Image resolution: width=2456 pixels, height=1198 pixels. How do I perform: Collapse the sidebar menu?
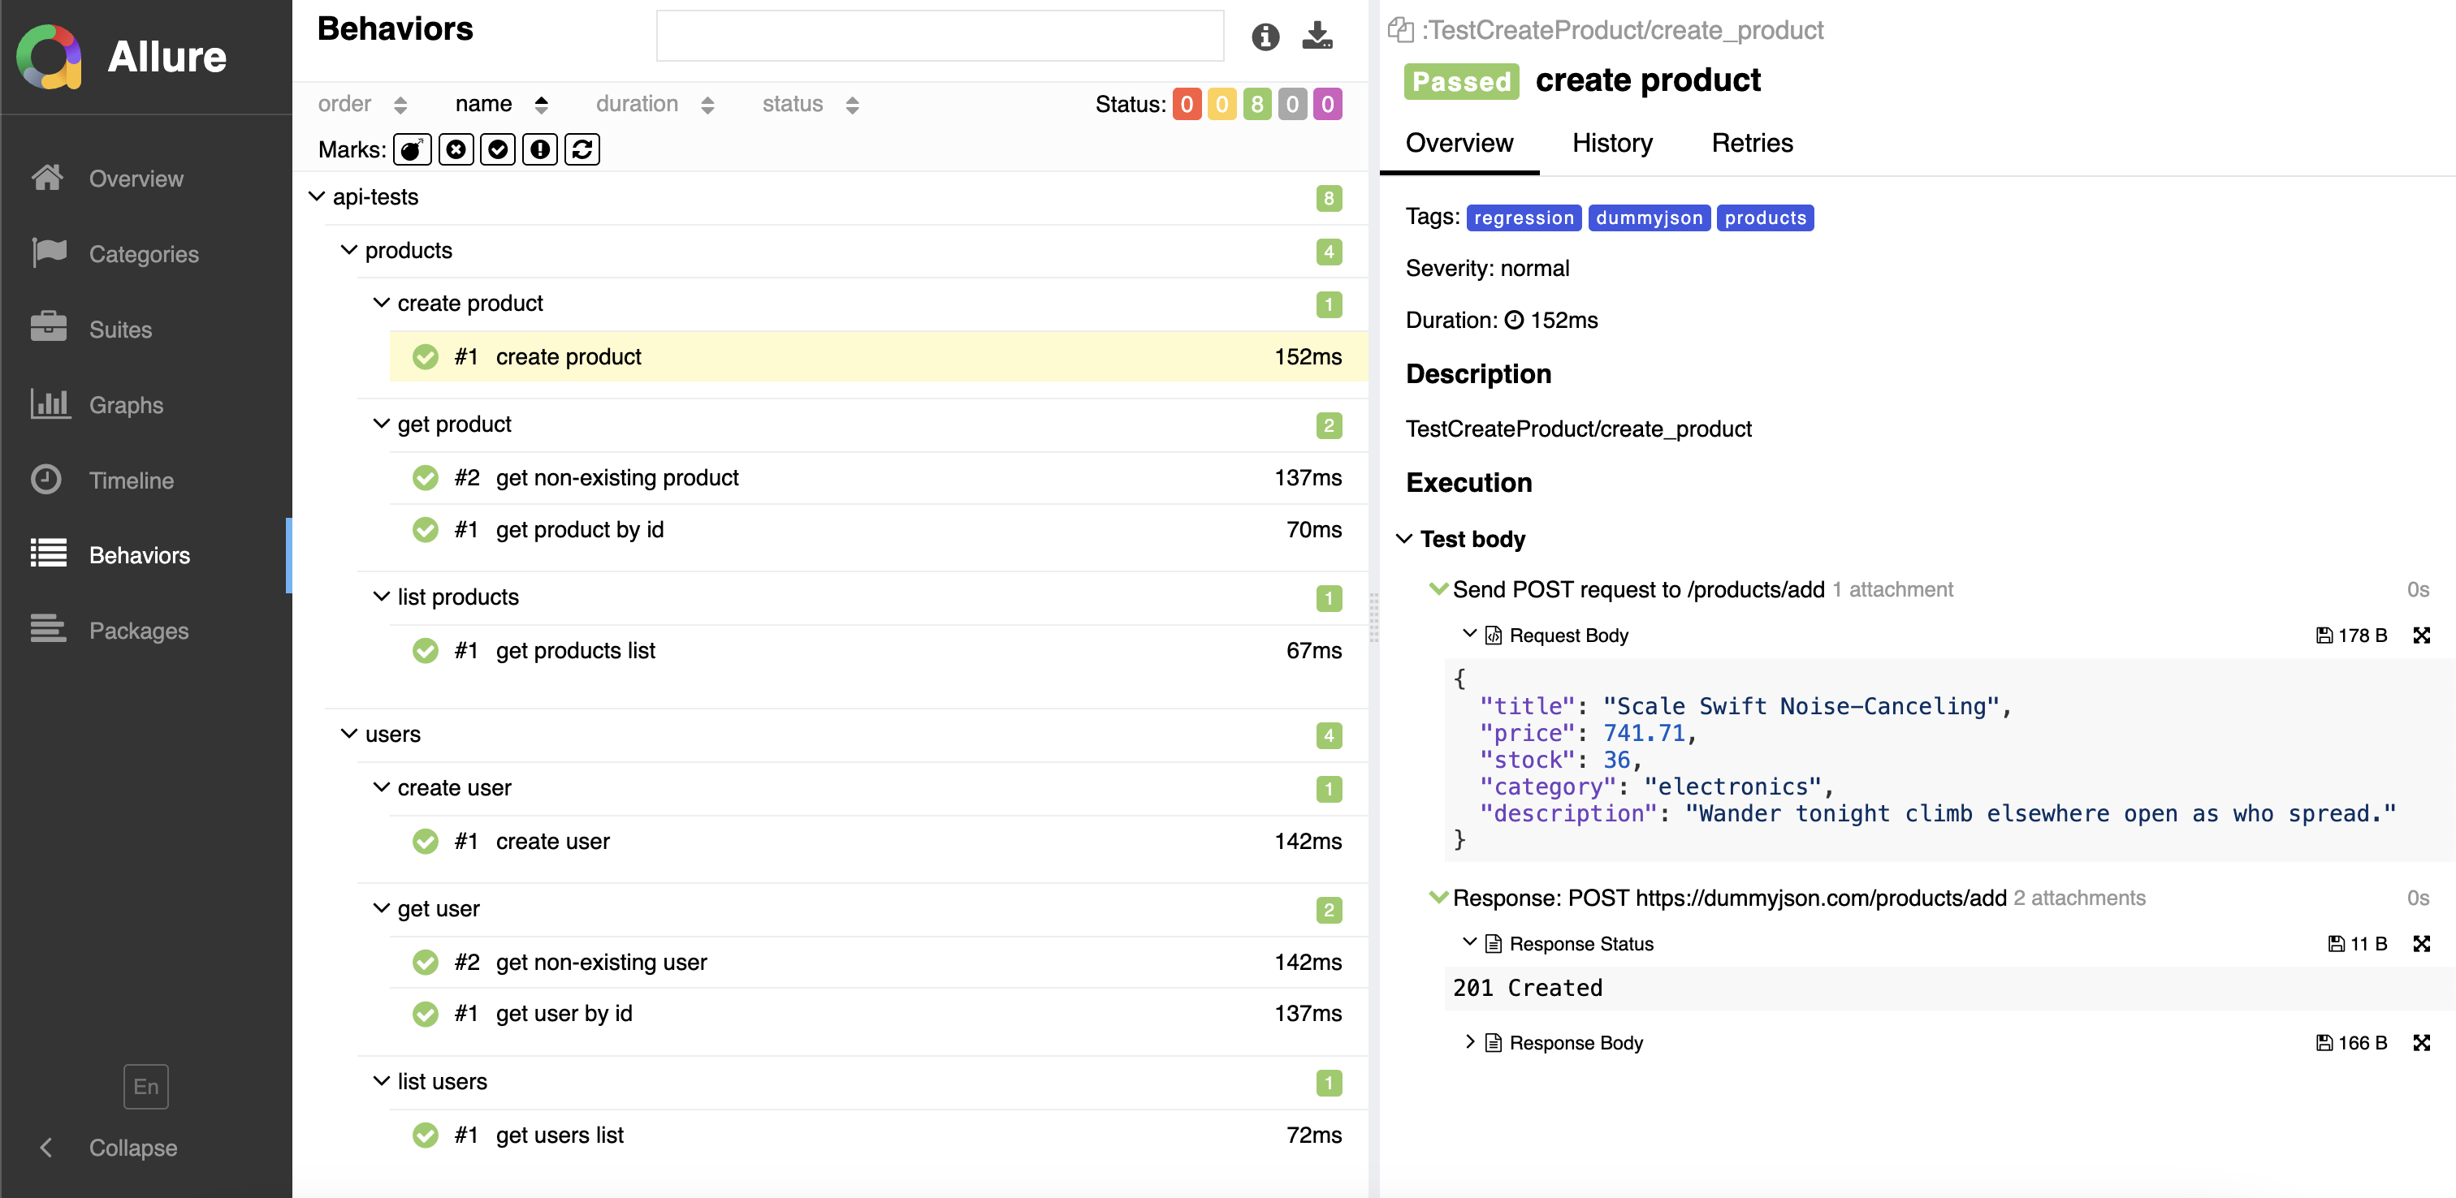(108, 1148)
